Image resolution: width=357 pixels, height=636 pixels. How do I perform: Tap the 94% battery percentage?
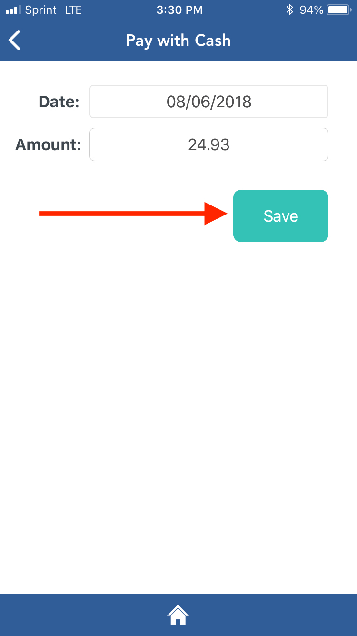[311, 10]
